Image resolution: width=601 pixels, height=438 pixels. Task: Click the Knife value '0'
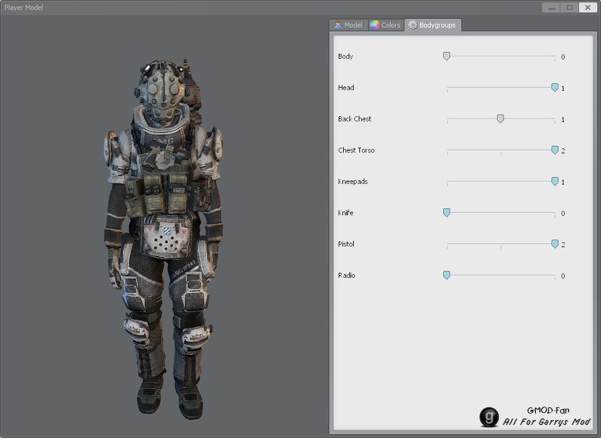[x=563, y=213]
